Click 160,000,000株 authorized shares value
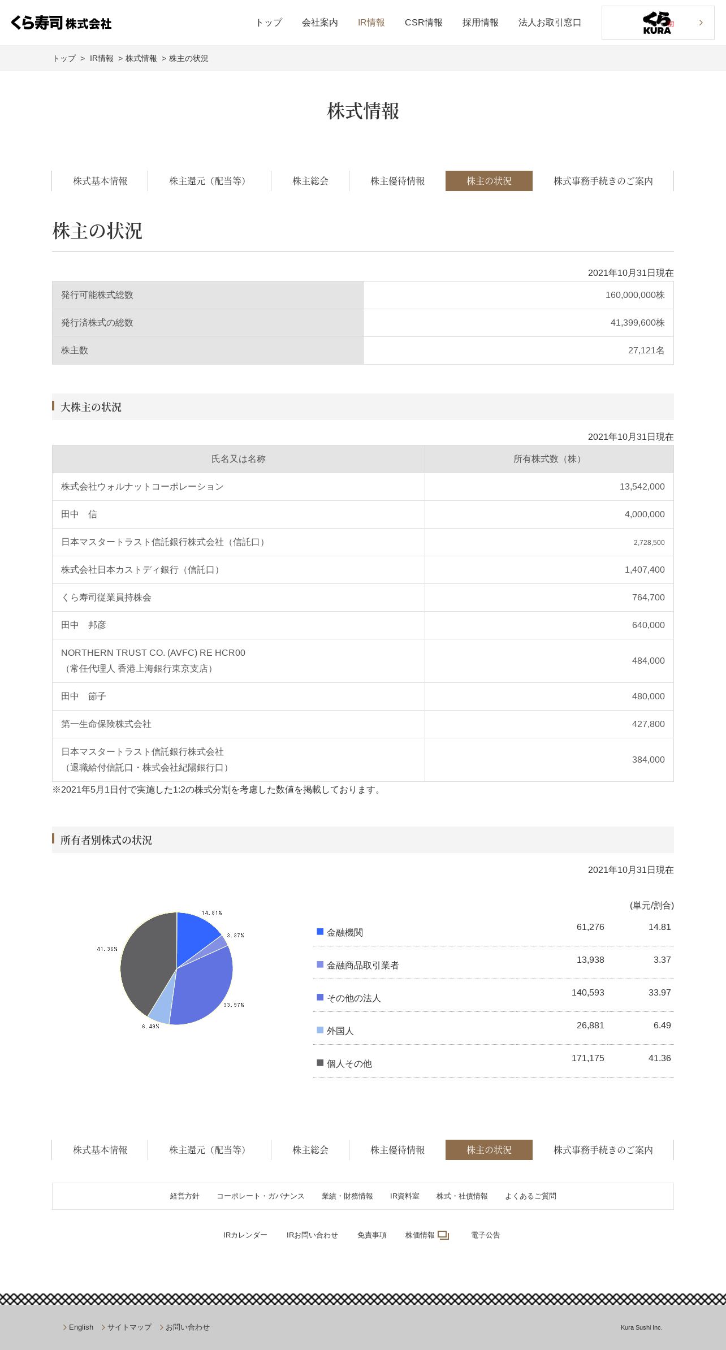This screenshot has width=726, height=1350. click(x=635, y=295)
